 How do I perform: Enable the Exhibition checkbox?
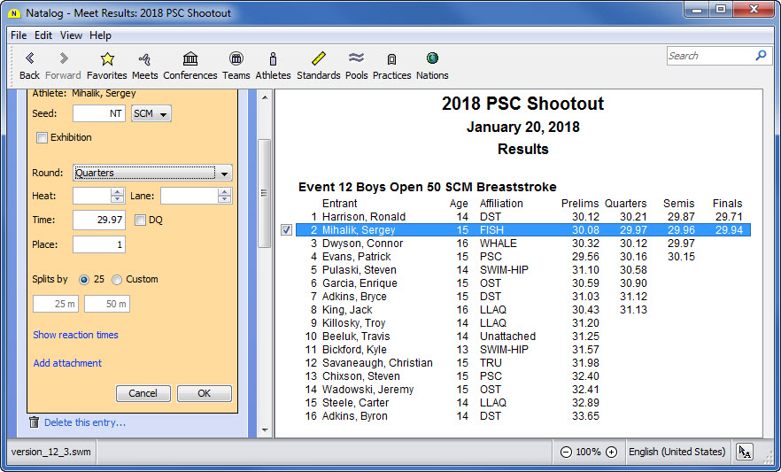tap(42, 138)
